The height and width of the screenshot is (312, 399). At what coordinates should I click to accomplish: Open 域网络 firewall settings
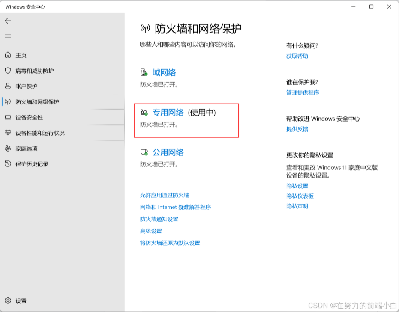[x=164, y=73]
